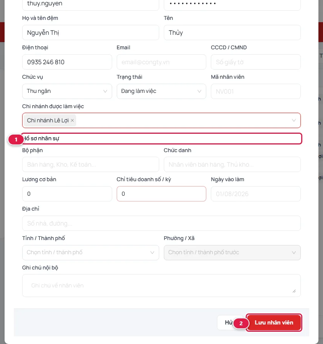Click the Địa chỉ input field
Screen dimensions: 323x344
click(161, 223)
